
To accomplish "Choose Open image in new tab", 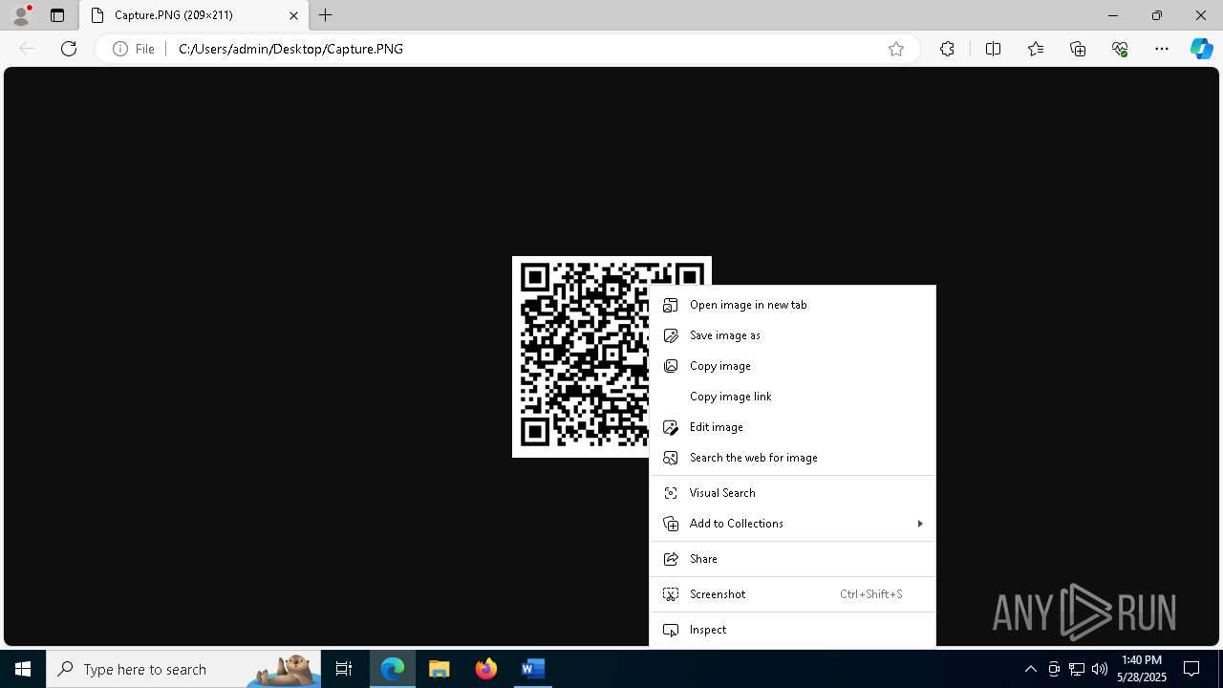I will point(792,305).
